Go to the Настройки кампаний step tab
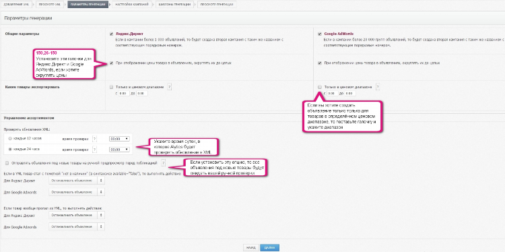This screenshot has height=252, width=505. point(133,5)
